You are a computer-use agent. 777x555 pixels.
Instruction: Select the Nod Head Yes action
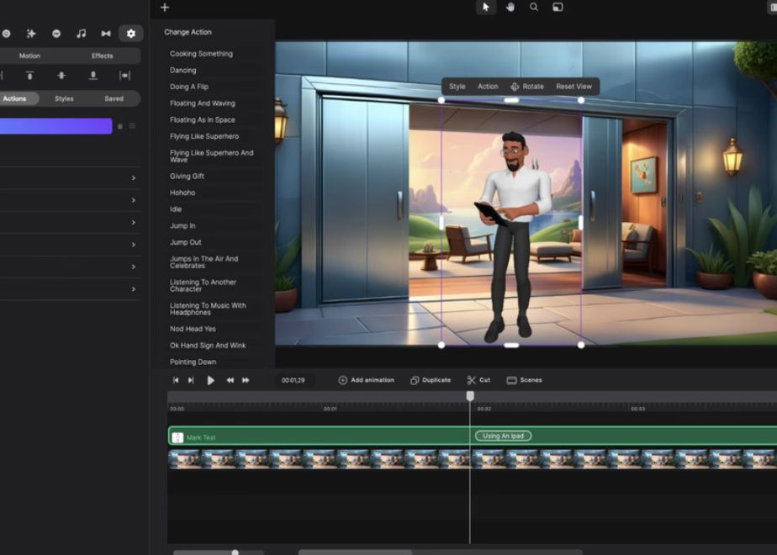193,329
